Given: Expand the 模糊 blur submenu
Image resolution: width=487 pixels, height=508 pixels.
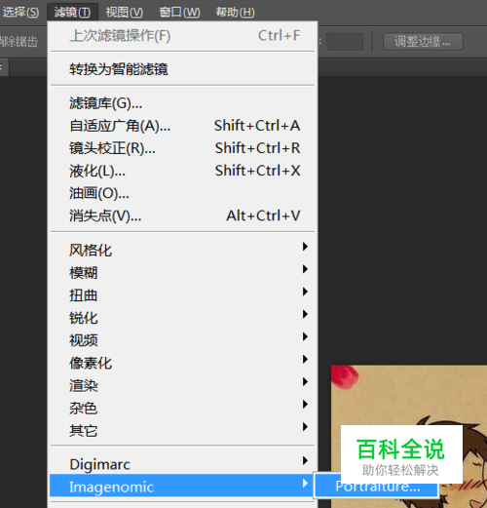Looking at the screenshot, I should tap(182, 272).
